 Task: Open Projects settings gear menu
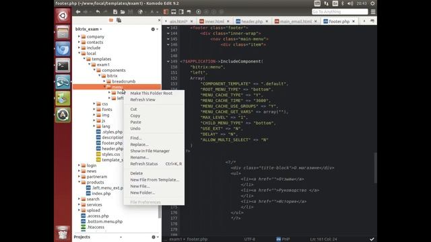(154, 237)
